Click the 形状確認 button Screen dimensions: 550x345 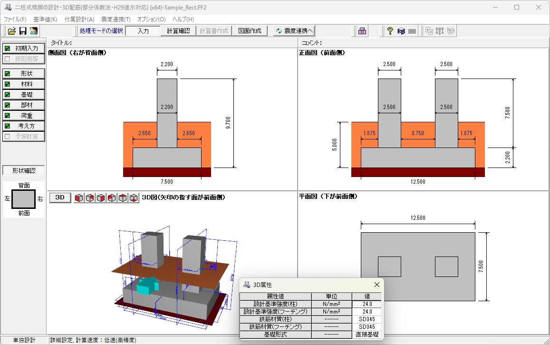[x=24, y=170]
